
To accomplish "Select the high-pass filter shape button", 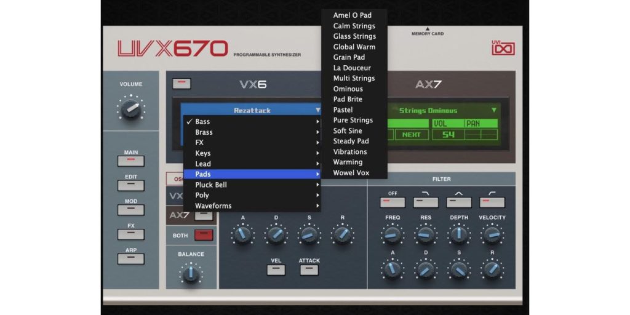I will pyautogui.click(x=492, y=202).
